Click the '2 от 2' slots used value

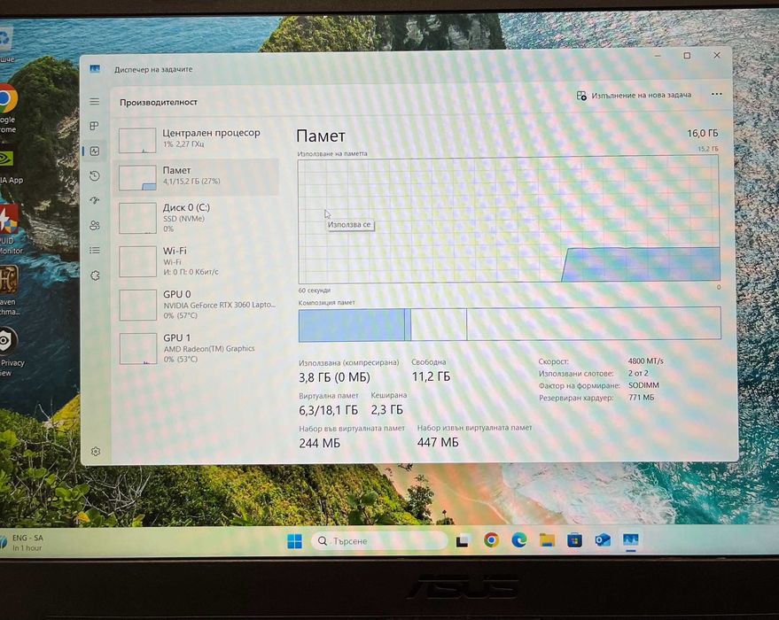point(638,373)
